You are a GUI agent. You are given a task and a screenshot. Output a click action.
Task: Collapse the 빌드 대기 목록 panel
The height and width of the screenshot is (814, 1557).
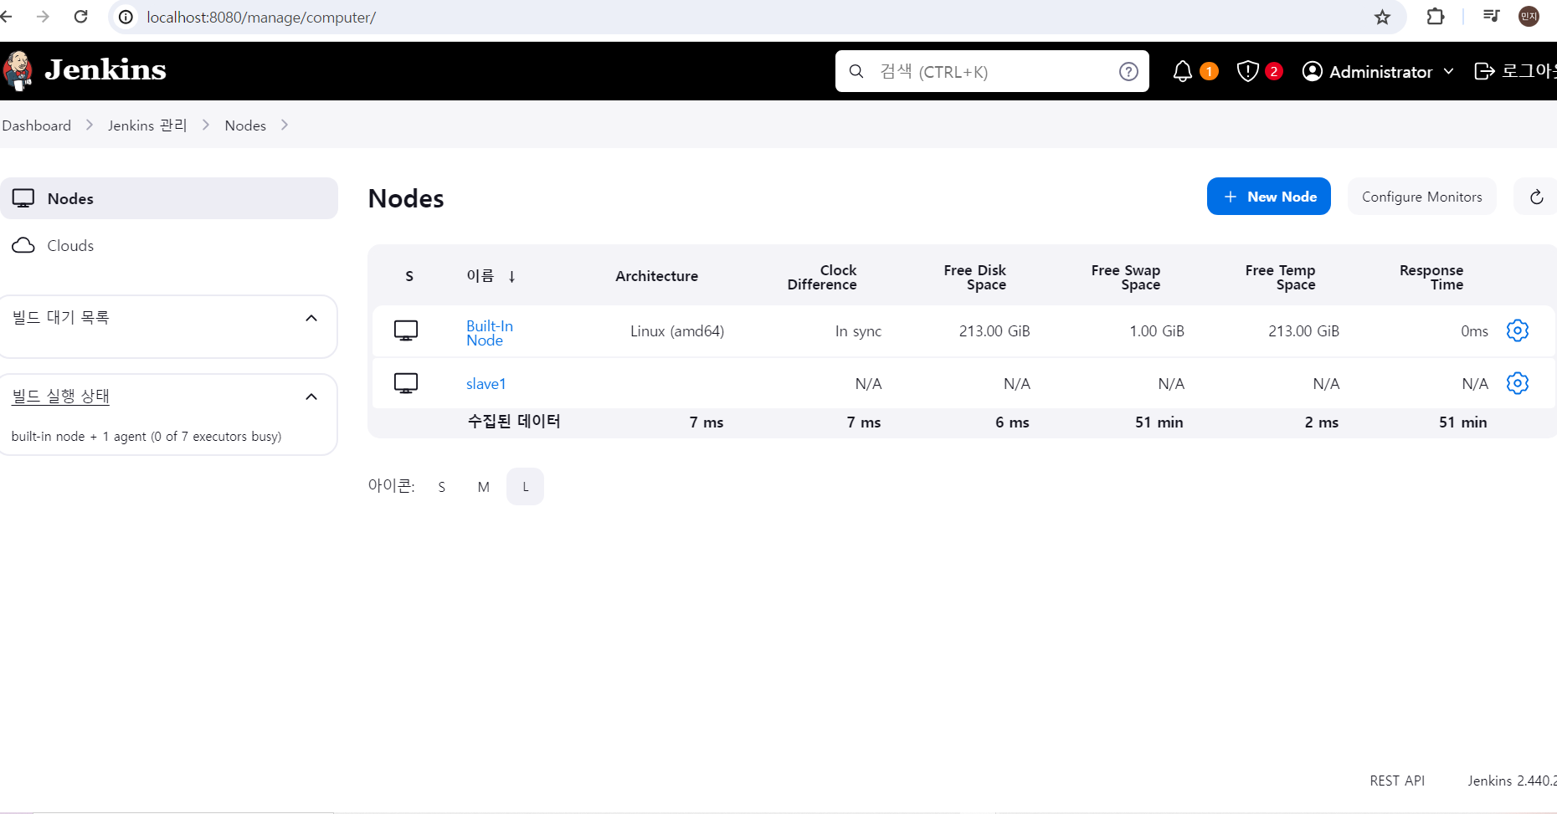[x=311, y=317]
